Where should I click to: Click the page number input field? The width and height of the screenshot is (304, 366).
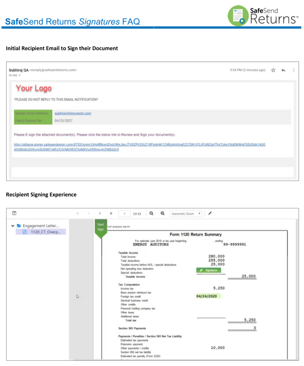(x=124, y=214)
